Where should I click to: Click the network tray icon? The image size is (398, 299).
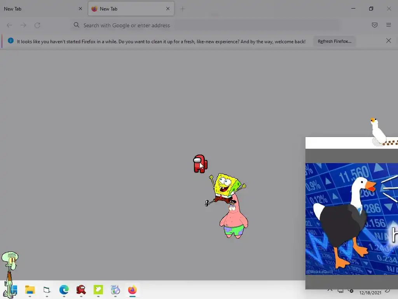tap(340, 291)
